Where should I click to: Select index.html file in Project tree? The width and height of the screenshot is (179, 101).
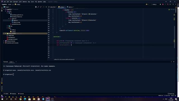pos(11,35)
